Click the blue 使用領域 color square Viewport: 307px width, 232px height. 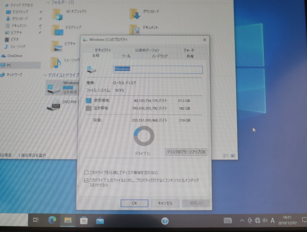click(x=89, y=101)
